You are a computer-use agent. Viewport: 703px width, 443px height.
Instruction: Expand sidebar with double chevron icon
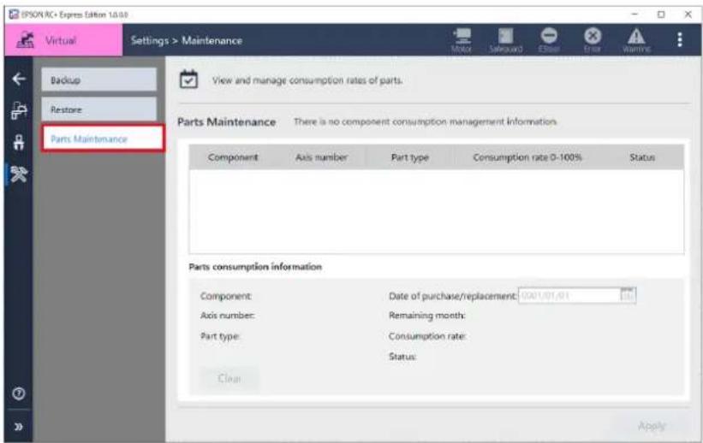(x=19, y=427)
